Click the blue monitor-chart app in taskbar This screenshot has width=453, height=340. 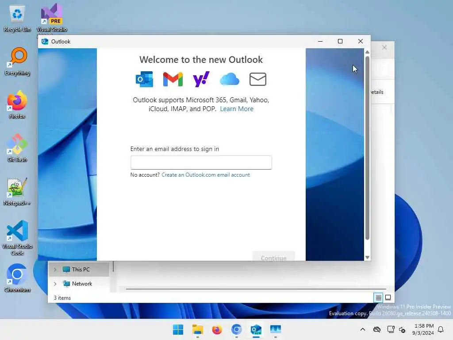(x=275, y=329)
